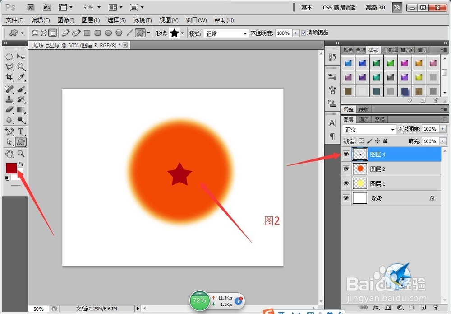Toggle lock position icon
Screen dimensions: 451x314
(x=377, y=141)
